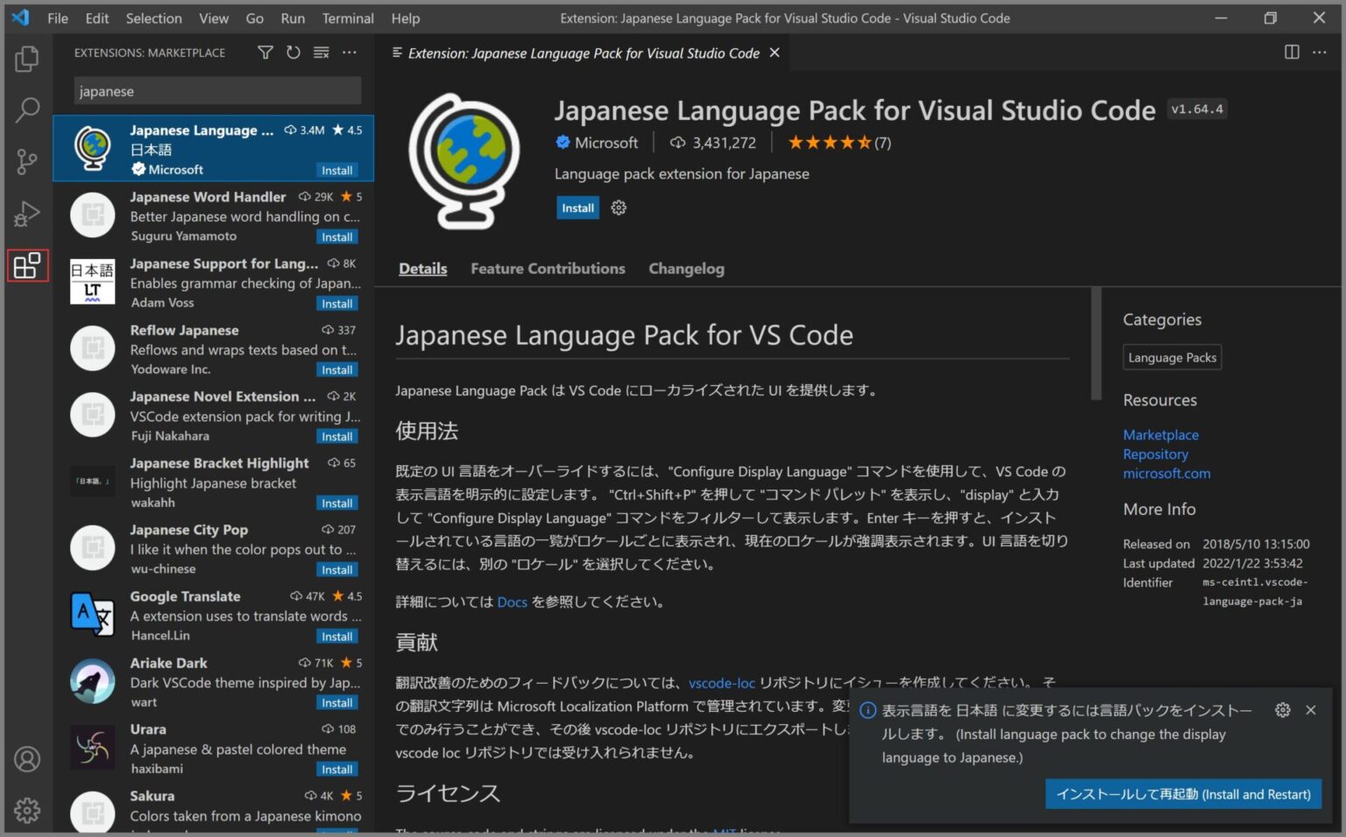Open the Filter Extensions funnel icon

click(265, 53)
